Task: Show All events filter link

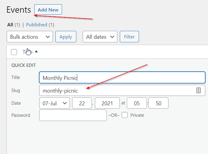Action: click(10, 25)
